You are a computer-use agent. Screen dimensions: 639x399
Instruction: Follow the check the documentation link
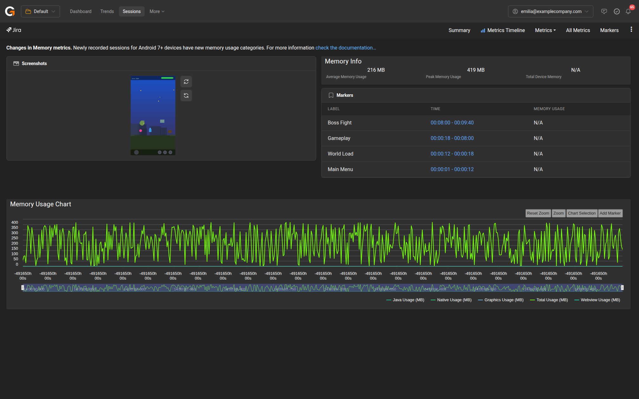coord(345,48)
